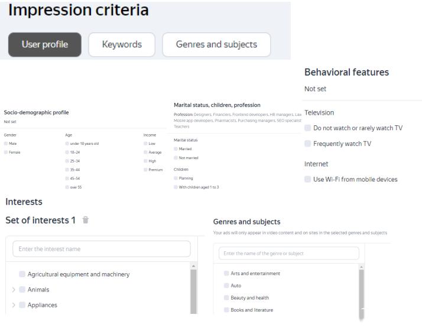Switch to the Keywords tab
Image resolution: width=422 pixels, height=334 pixels.
click(122, 44)
